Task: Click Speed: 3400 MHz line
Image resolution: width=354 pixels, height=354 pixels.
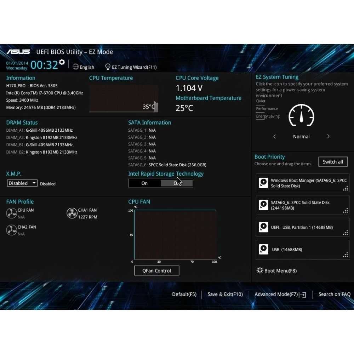Action: (x=22, y=100)
